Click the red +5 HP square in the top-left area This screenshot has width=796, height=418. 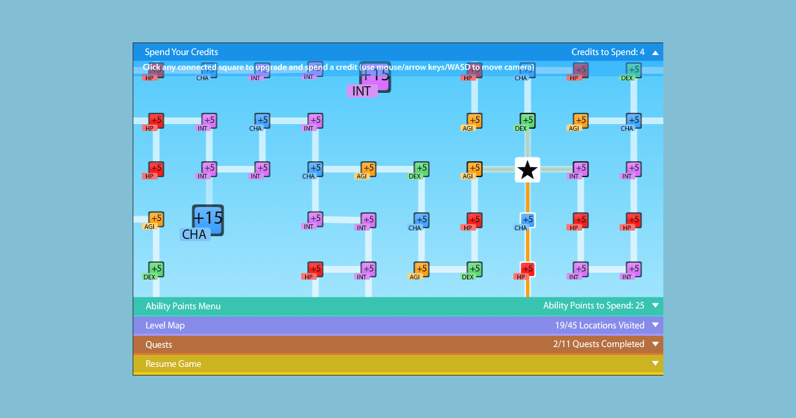(x=156, y=121)
